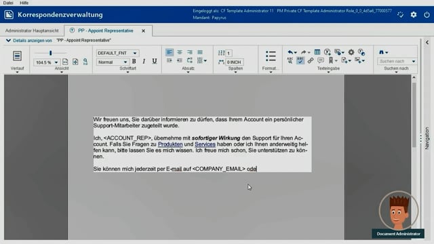
Task: Align paragraph left
Action: [x=170, y=52]
